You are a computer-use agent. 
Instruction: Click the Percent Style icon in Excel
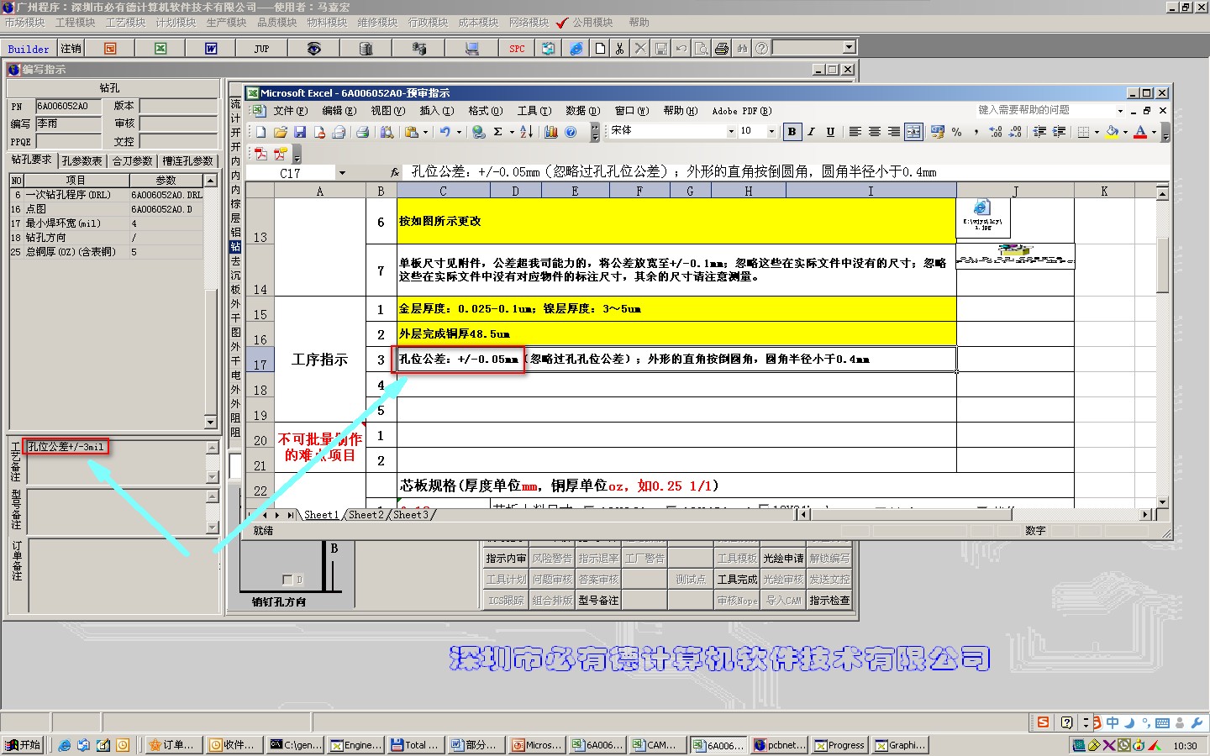tap(956, 132)
